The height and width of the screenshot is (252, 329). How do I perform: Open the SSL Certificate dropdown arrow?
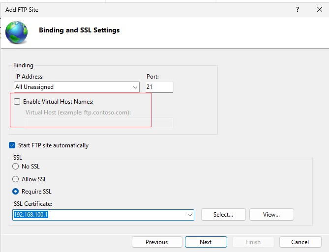coord(190,215)
